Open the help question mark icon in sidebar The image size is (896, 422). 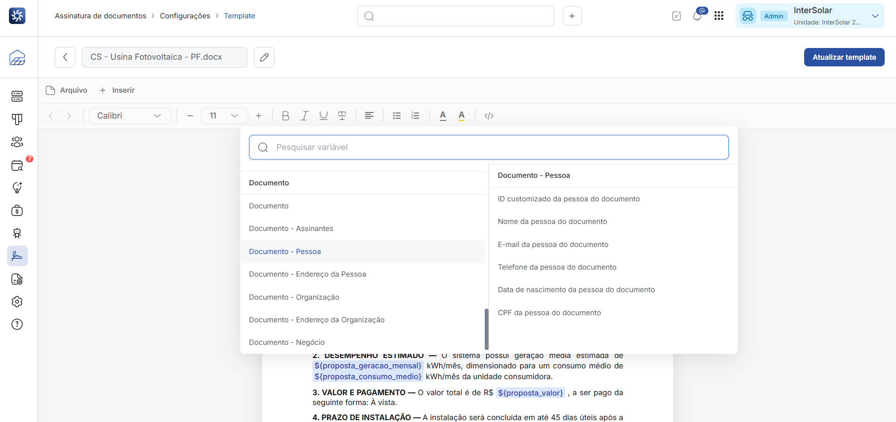pyautogui.click(x=17, y=324)
